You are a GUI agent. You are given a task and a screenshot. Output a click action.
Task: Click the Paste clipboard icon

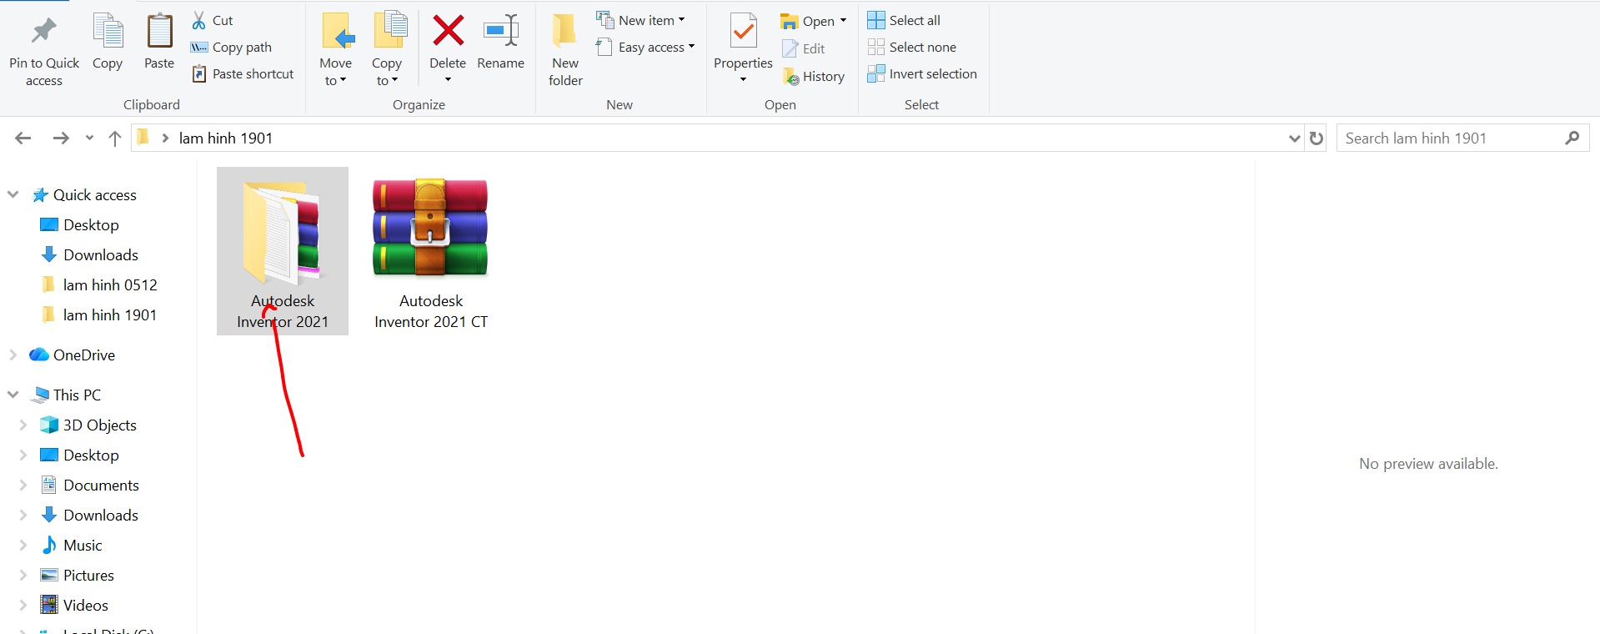pos(158,32)
